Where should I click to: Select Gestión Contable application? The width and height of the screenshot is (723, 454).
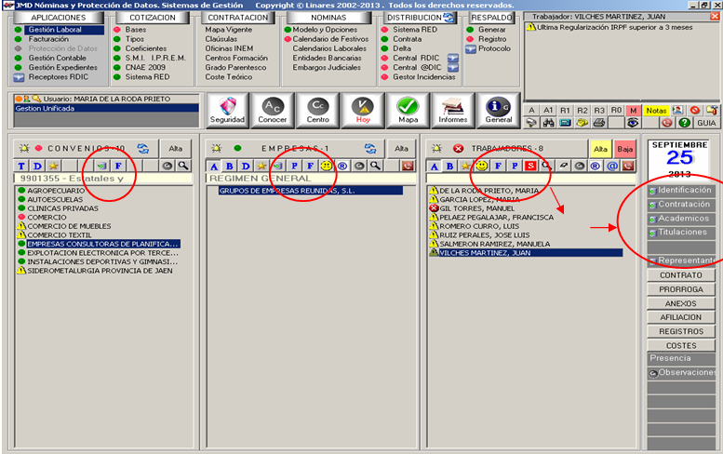click(x=57, y=58)
